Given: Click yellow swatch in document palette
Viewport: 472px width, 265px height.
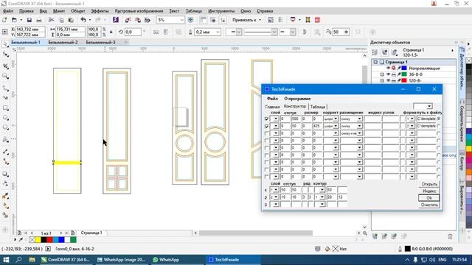Looking at the screenshot, I should tap(38, 240).
